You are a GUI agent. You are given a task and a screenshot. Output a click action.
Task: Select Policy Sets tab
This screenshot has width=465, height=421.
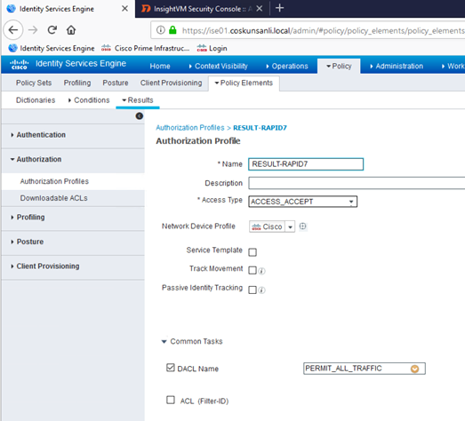coord(34,83)
